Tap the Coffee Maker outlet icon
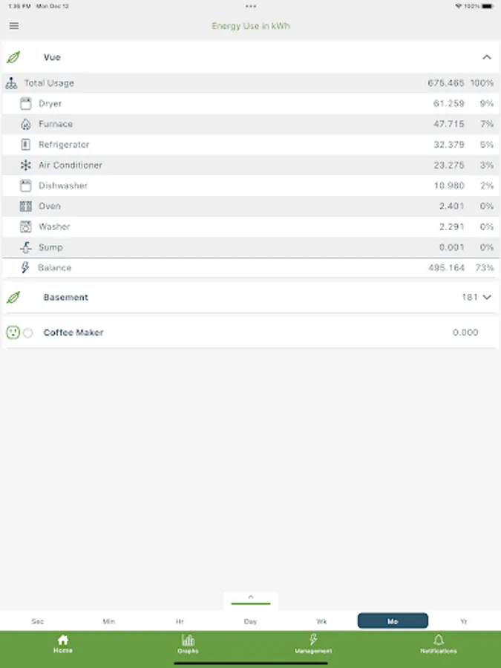The width and height of the screenshot is (501, 668). click(x=13, y=333)
